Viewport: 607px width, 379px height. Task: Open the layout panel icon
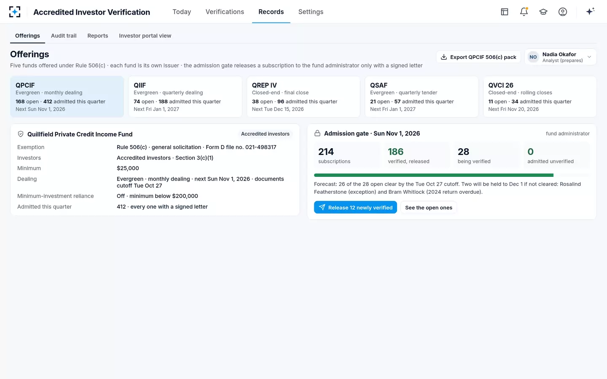[x=505, y=12]
